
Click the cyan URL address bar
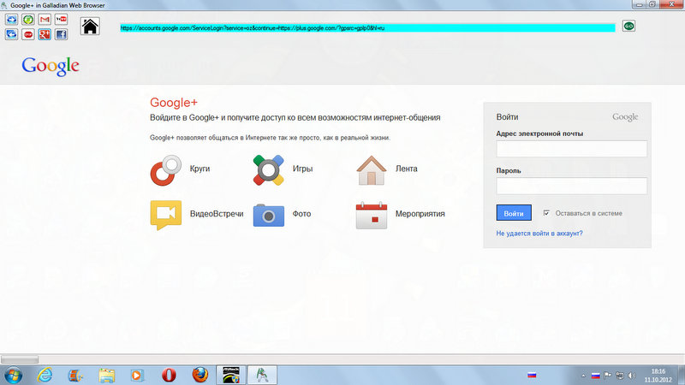tap(367, 28)
